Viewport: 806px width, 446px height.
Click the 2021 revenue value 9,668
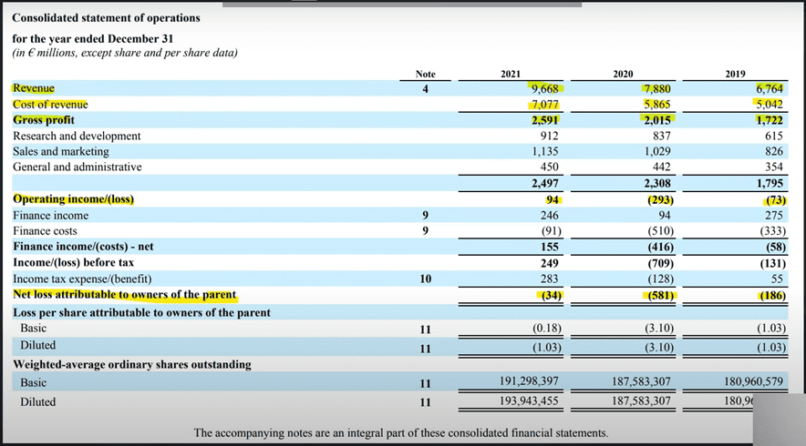pyautogui.click(x=544, y=89)
